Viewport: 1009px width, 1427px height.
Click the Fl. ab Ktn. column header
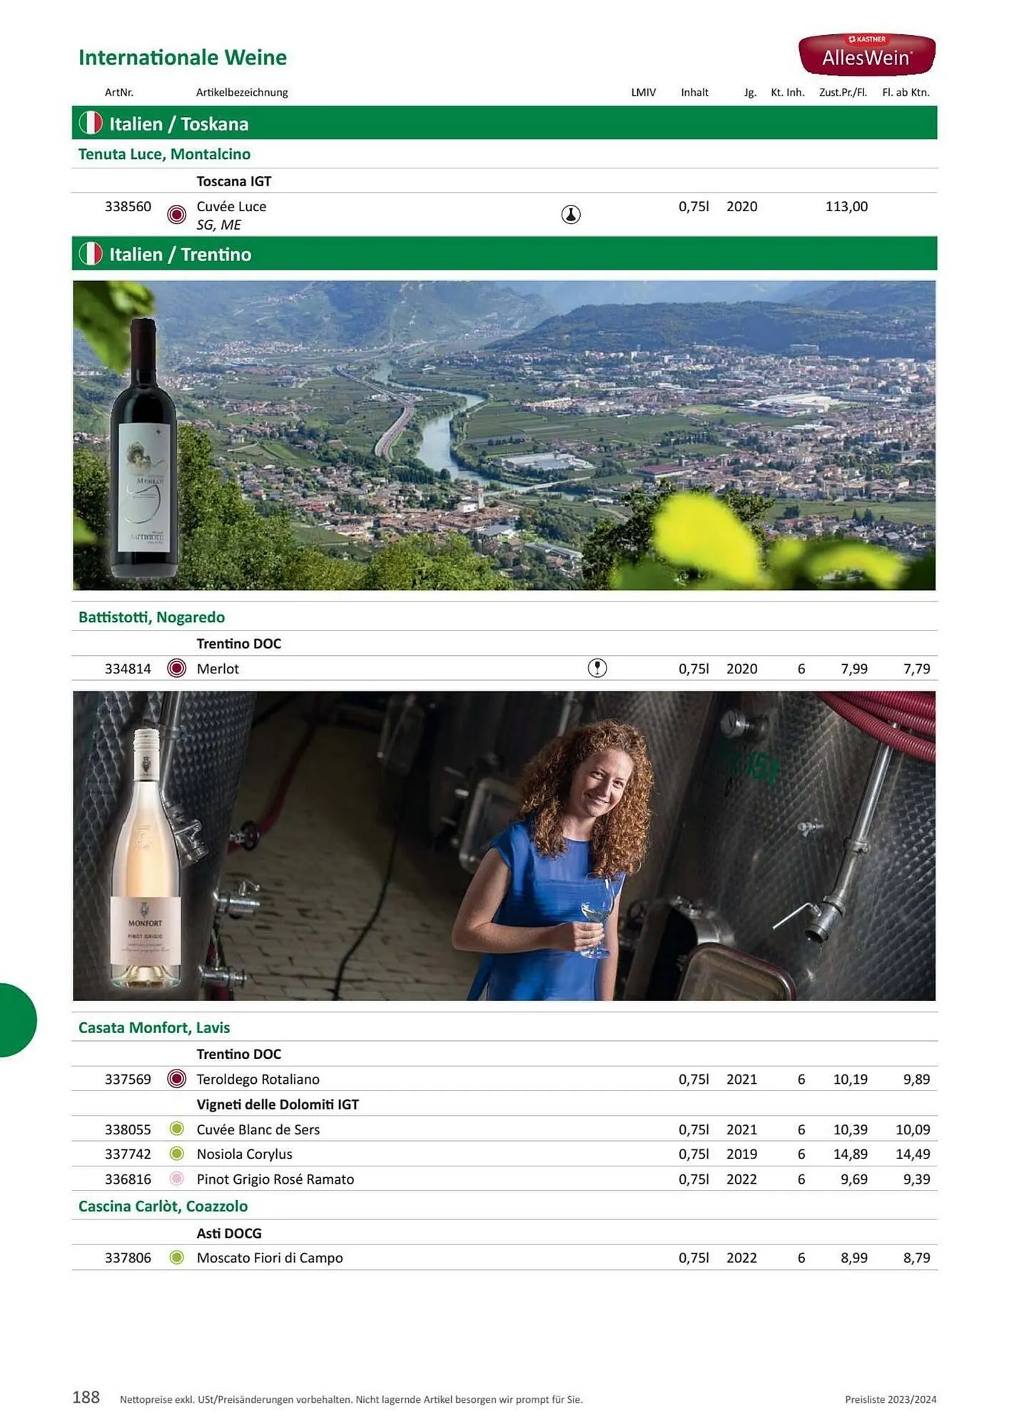coord(906,92)
